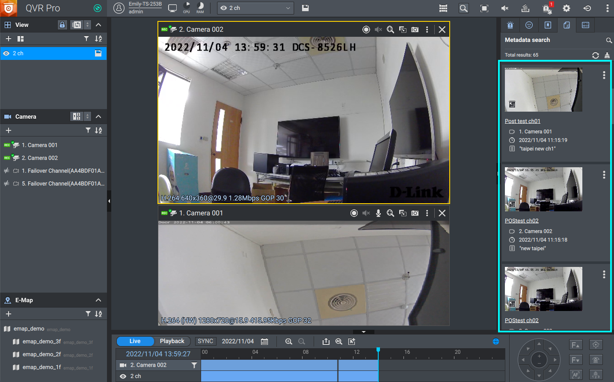The width and height of the screenshot is (614, 382).
Task: Toggle manual recording on Camera 001
Action: (x=354, y=213)
